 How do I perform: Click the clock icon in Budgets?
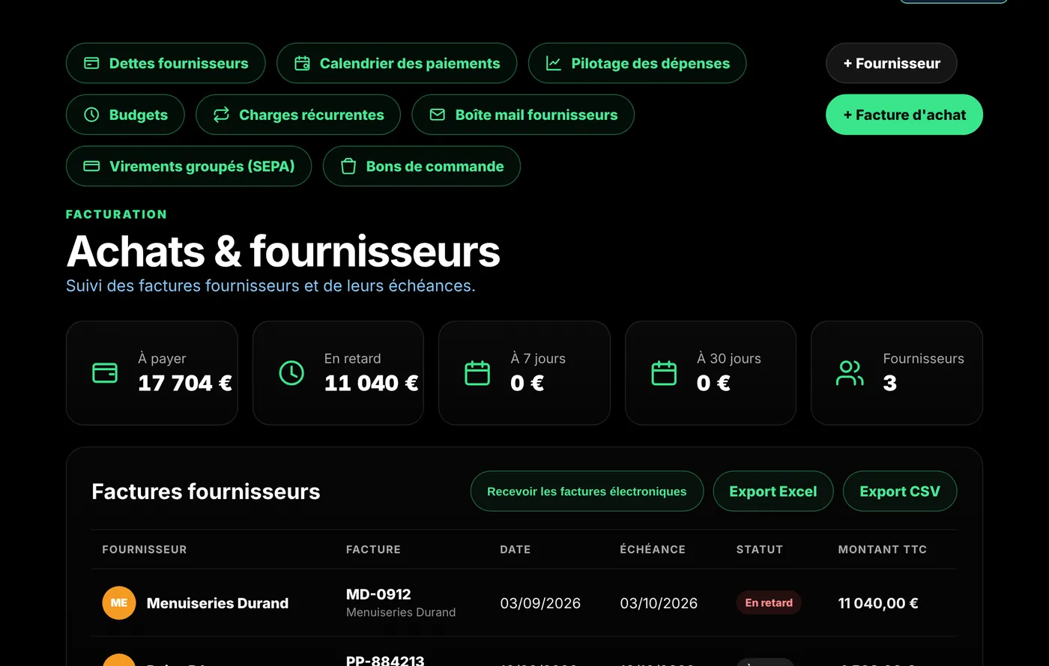coord(91,115)
